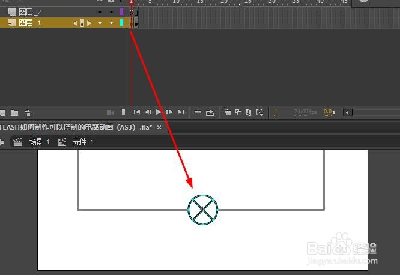Step back one frame
The image size is (400, 275).
coord(148,112)
